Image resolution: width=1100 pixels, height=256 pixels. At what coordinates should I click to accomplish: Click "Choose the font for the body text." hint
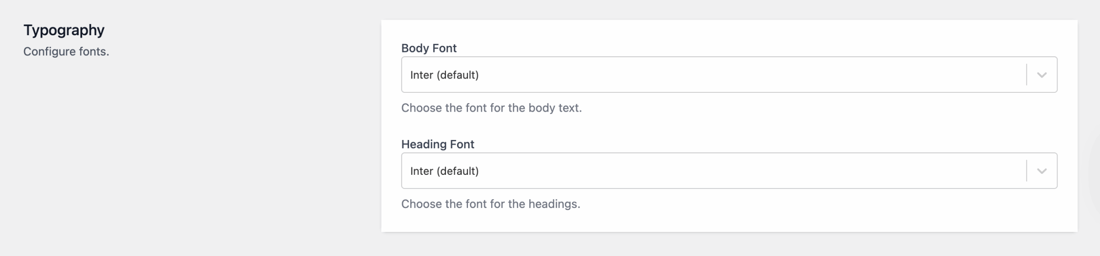(491, 108)
